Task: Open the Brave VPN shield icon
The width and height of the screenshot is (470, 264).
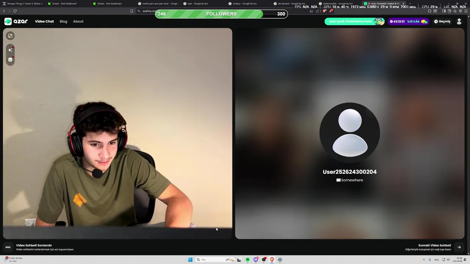Action: click(460, 11)
